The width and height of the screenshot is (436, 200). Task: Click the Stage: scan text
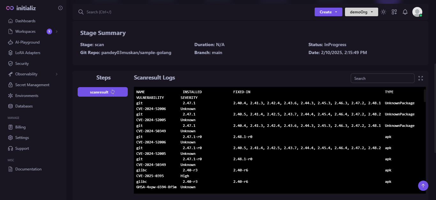point(92,45)
